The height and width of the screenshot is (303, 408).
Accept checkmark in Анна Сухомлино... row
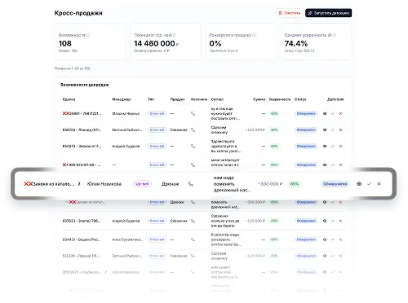click(x=333, y=239)
